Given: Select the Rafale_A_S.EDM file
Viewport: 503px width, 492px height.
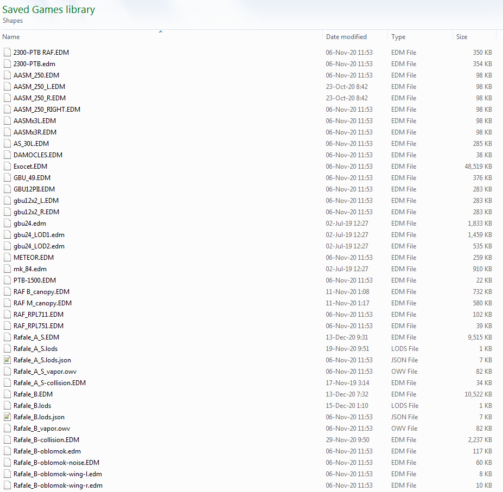Looking at the screenshot, I should (x=36, y=337).
